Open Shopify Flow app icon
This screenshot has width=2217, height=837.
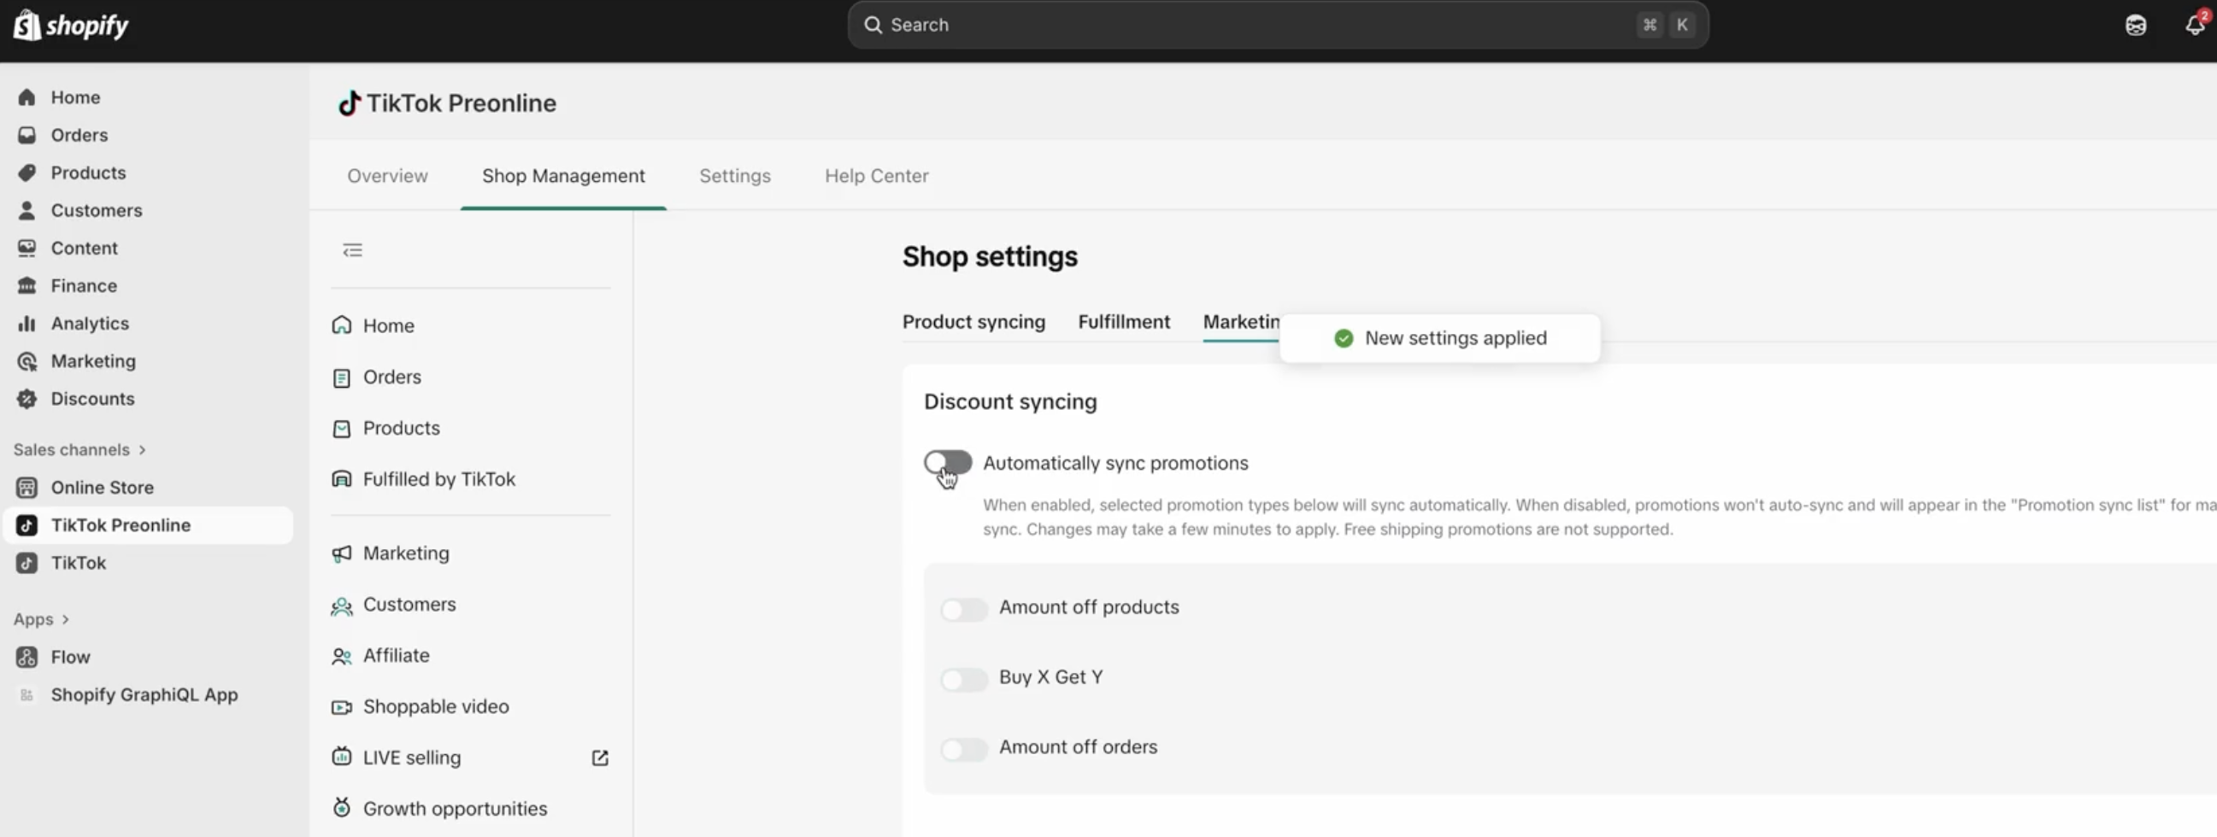(x=26, y=657)
